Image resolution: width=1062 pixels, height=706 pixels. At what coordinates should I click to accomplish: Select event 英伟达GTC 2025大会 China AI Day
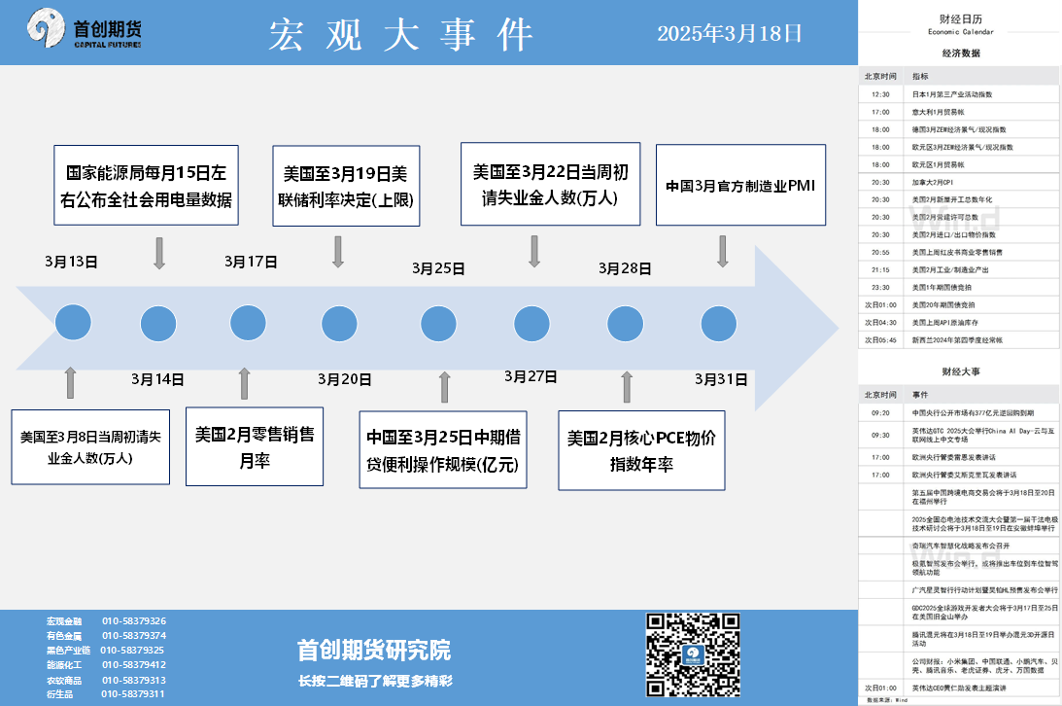pos(959,436)
